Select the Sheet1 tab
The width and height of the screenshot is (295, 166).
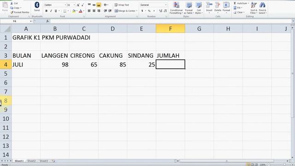19,161
